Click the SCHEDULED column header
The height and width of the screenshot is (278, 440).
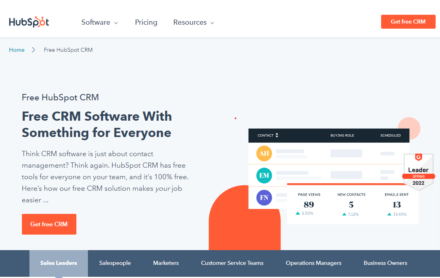pos(390,135)
